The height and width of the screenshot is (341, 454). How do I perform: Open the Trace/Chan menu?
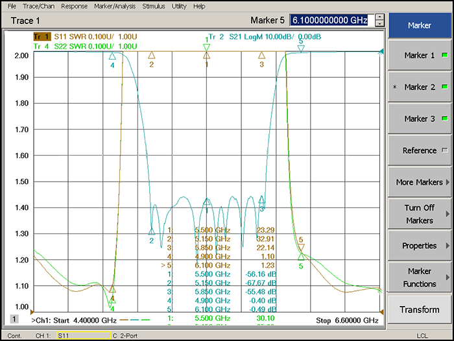tap(39, 6)
